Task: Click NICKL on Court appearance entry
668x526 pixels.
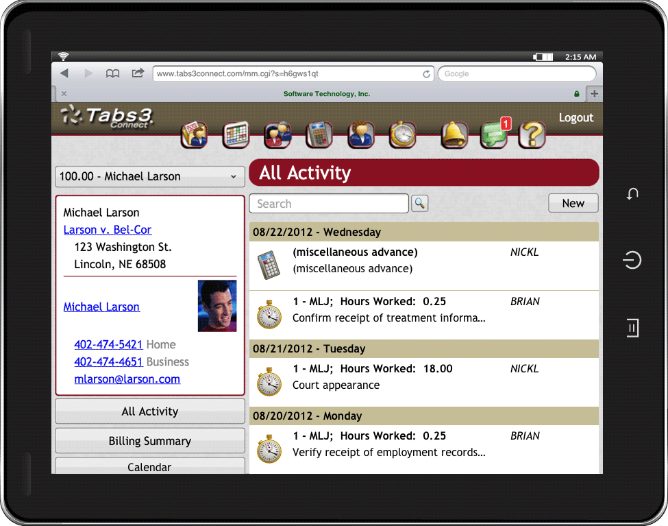Action: point(524,368)
